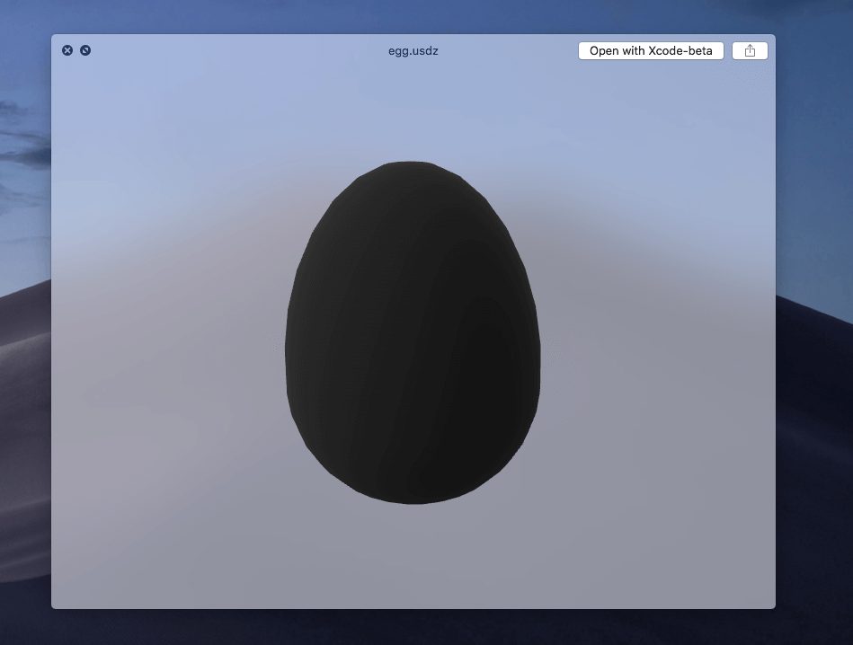Click preview background below the egg
The image size is (853, 645).
point(413,557)
